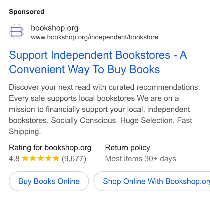Click the Return policy heading
The width and height of the screenshot is (210, 200).
point(128,148)
